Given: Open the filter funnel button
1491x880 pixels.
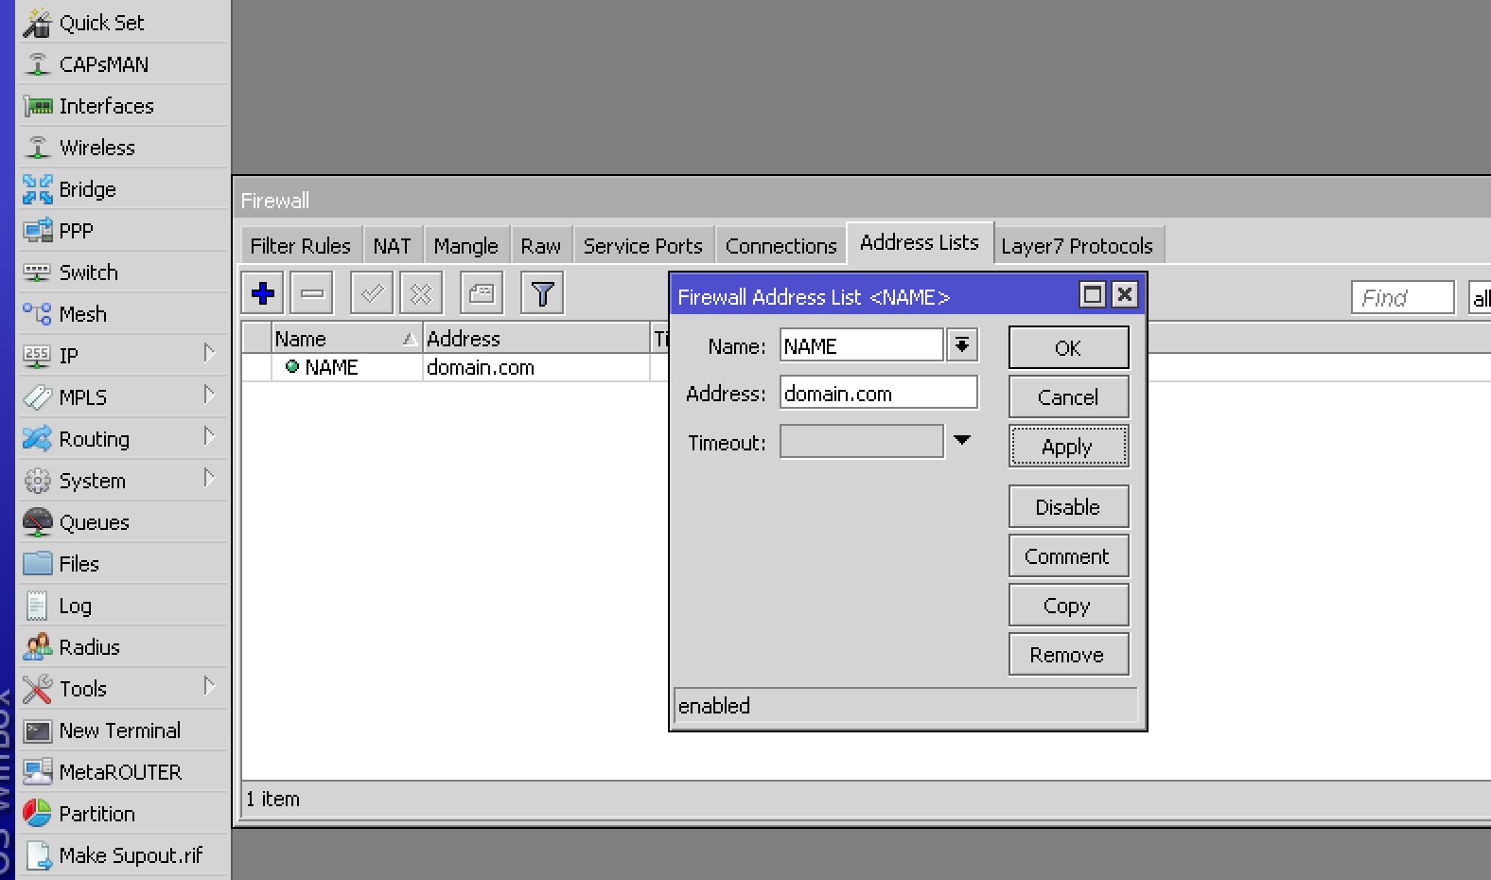Looking at the screenshot, I should 542,293.
